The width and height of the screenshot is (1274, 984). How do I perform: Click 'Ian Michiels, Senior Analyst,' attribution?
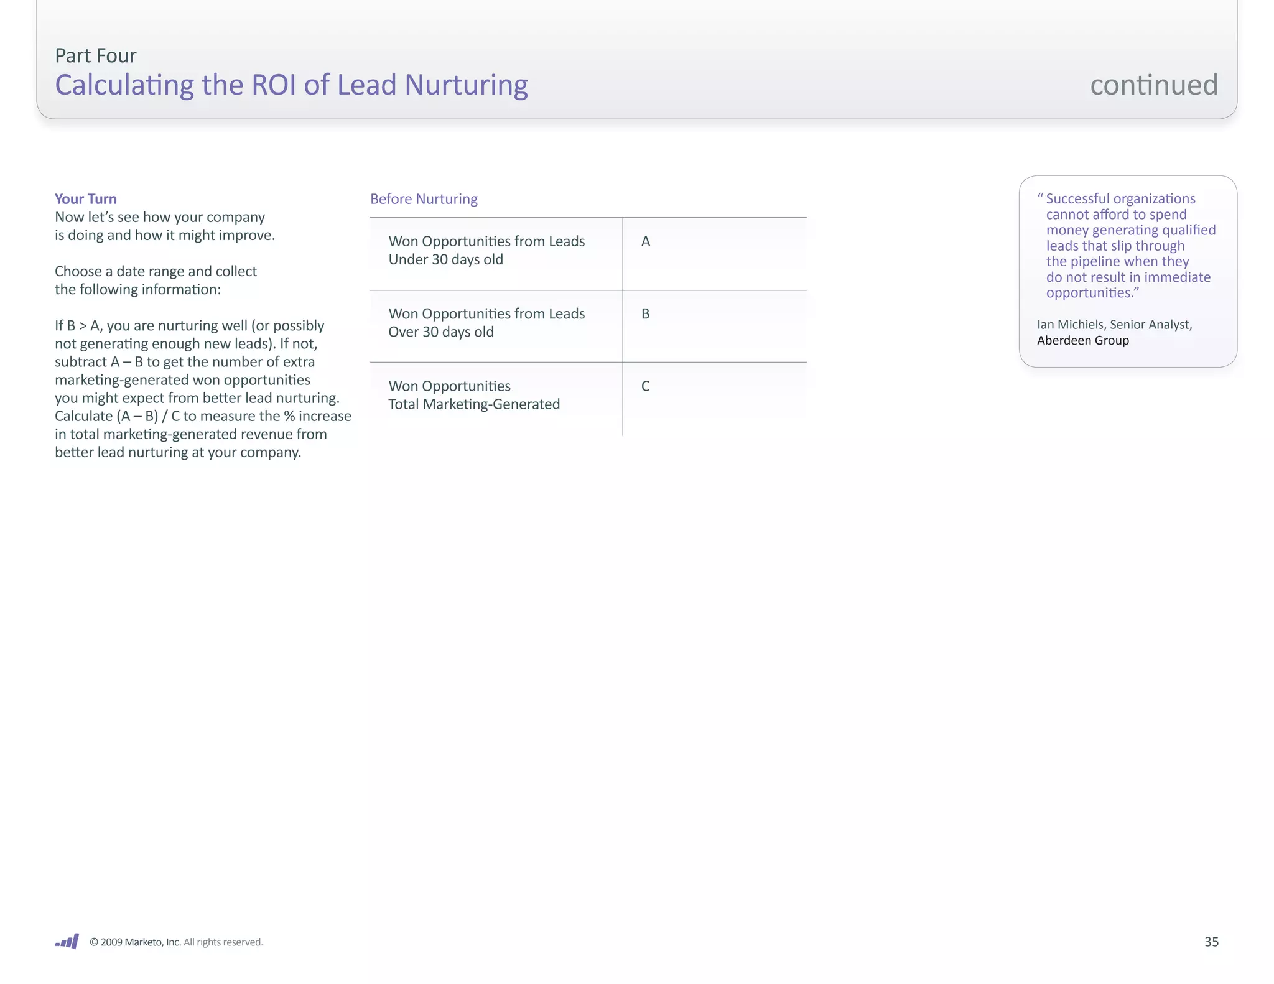click(x=1114, y=325)
